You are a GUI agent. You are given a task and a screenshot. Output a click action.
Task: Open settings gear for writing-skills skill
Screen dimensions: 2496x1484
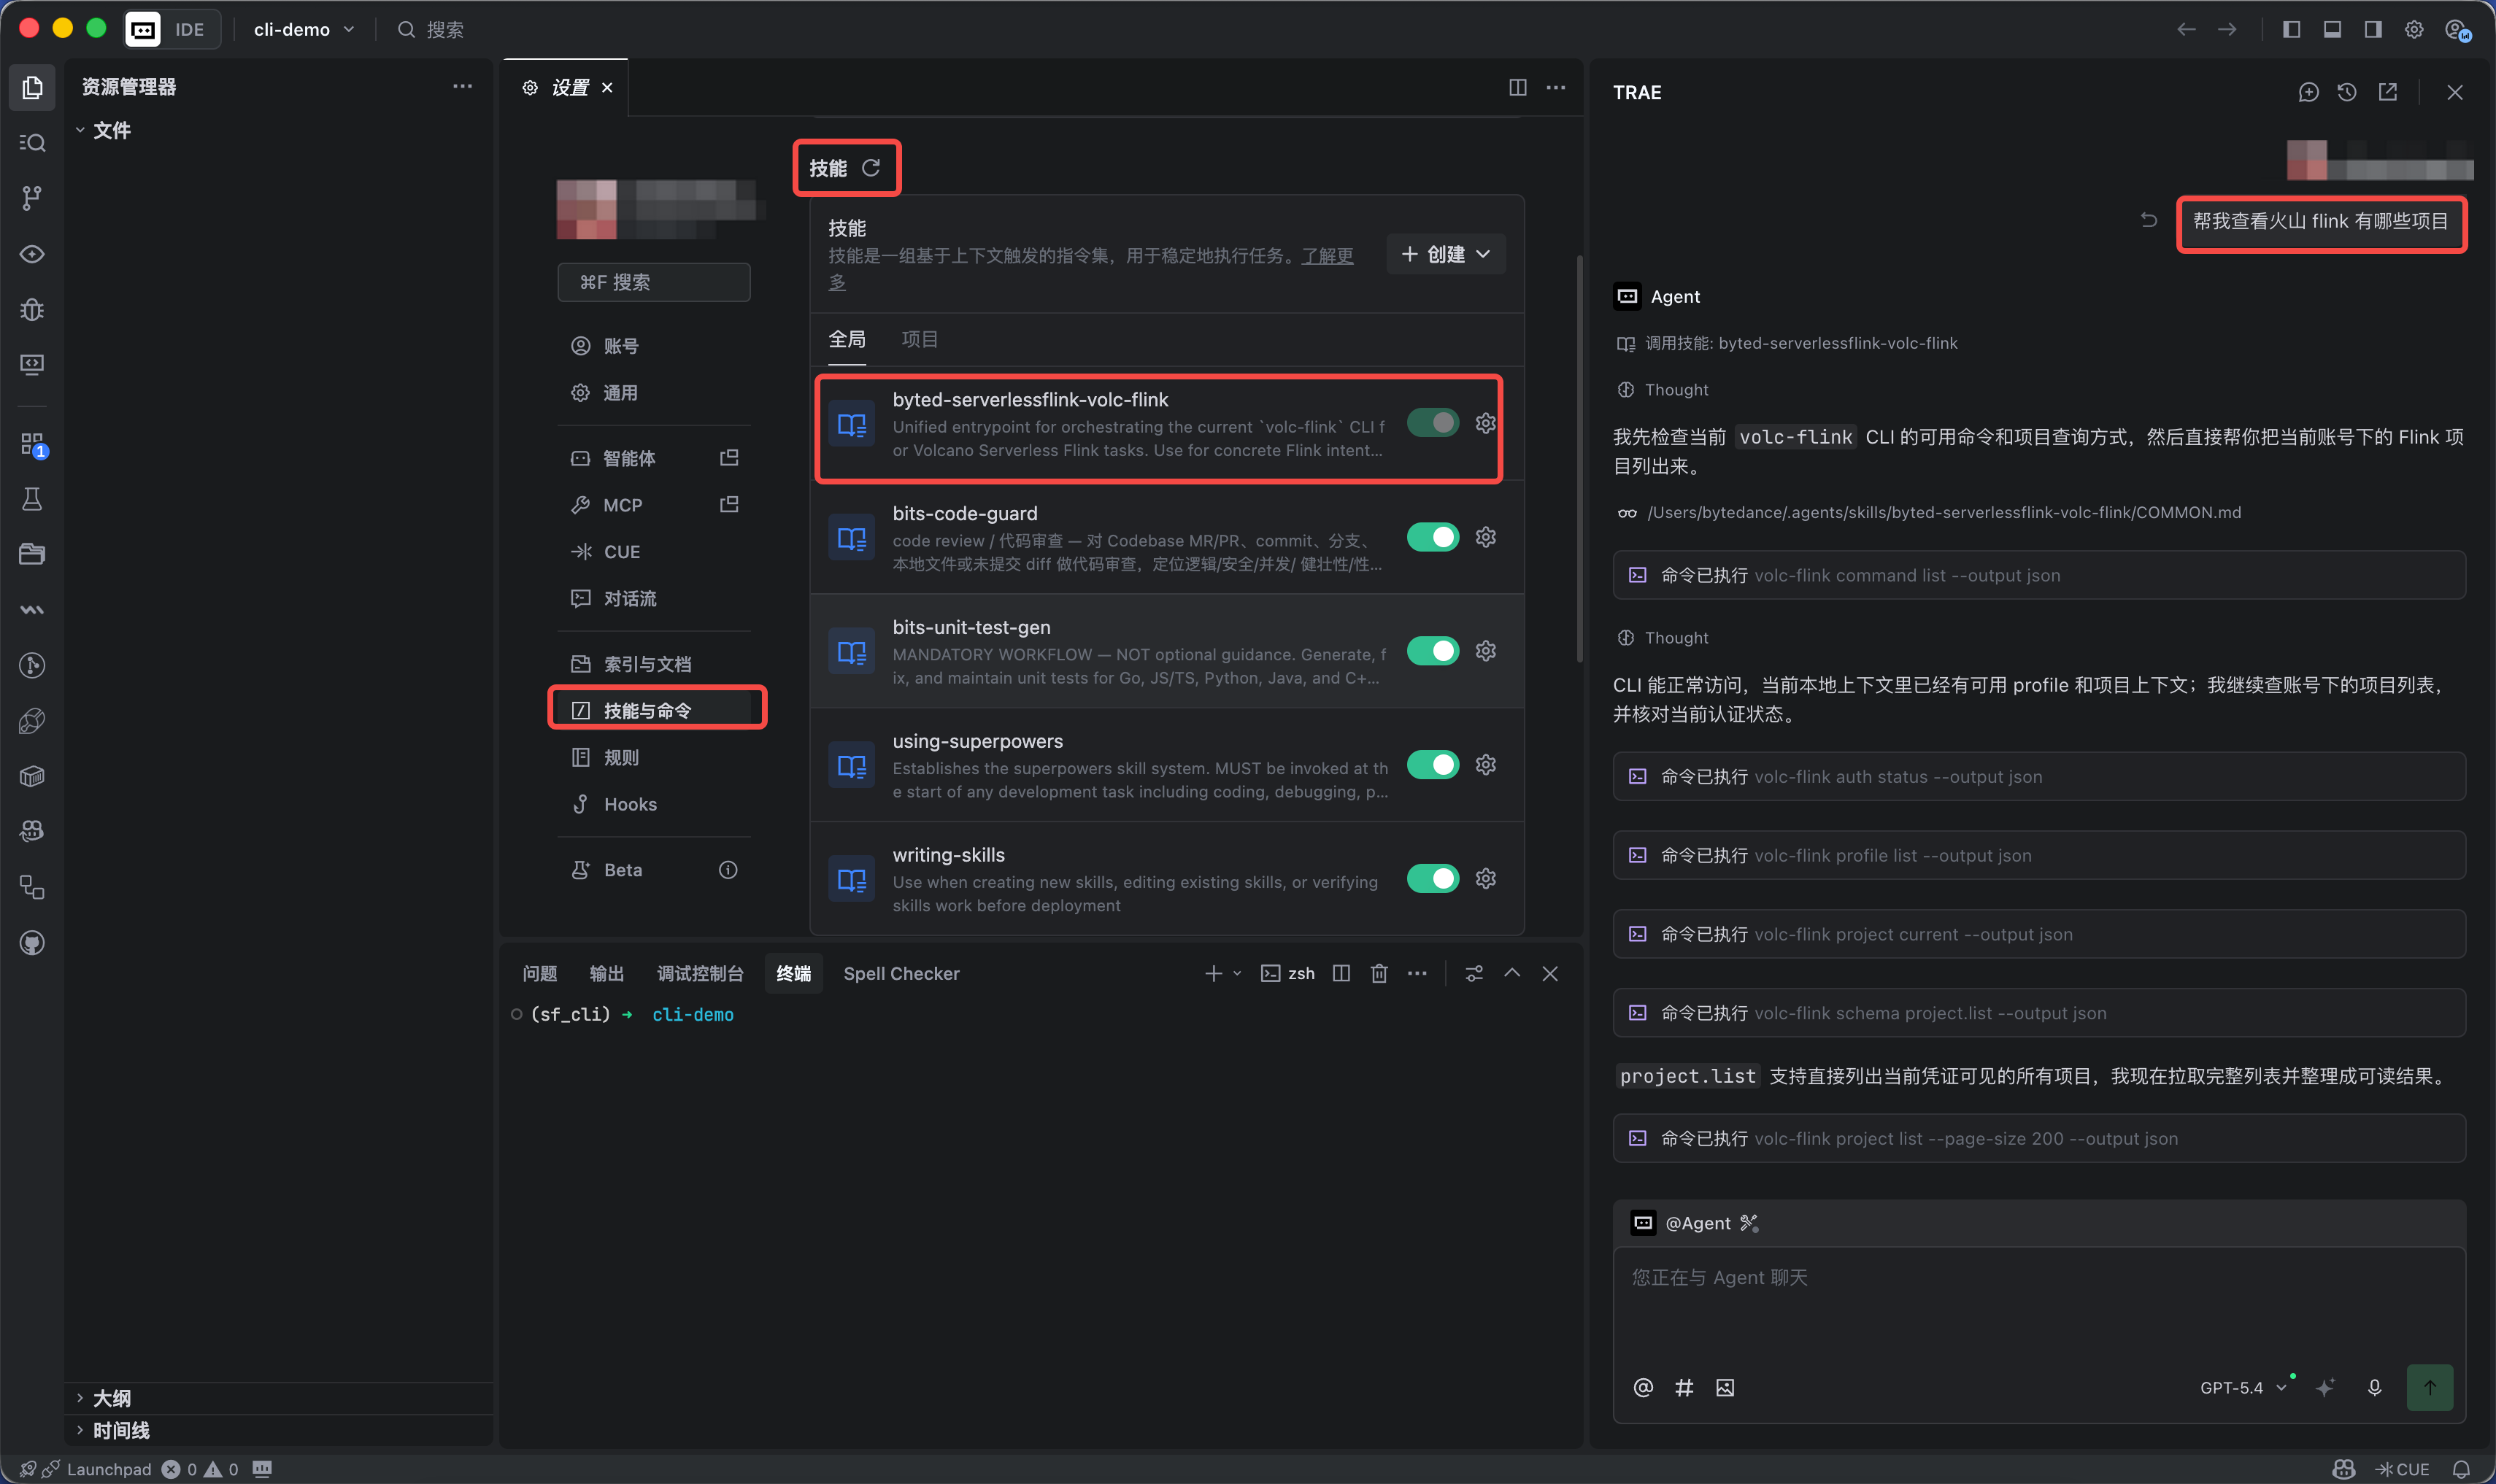pos(1486,879)
